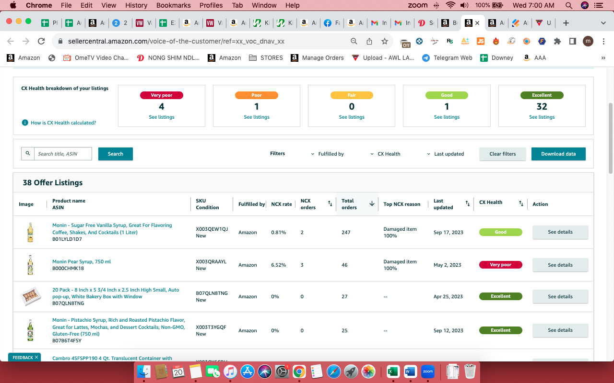Screen dimensions: 614x383
Task: Bookmark this page with the star icon
Action: click(x=384, y=41)
